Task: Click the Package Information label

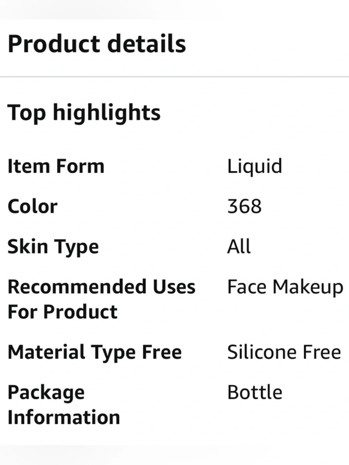Action: [x=64, y=405]
